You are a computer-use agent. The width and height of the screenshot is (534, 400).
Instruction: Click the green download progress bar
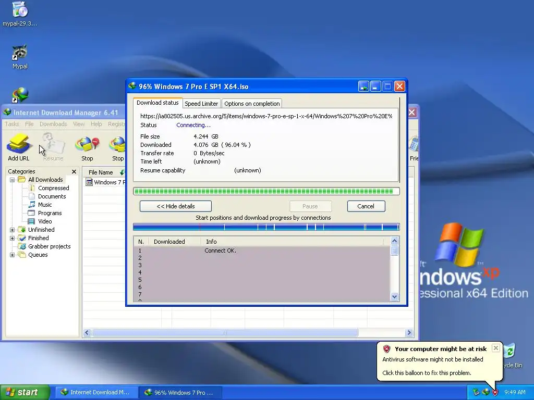click(x=266, y=191)
